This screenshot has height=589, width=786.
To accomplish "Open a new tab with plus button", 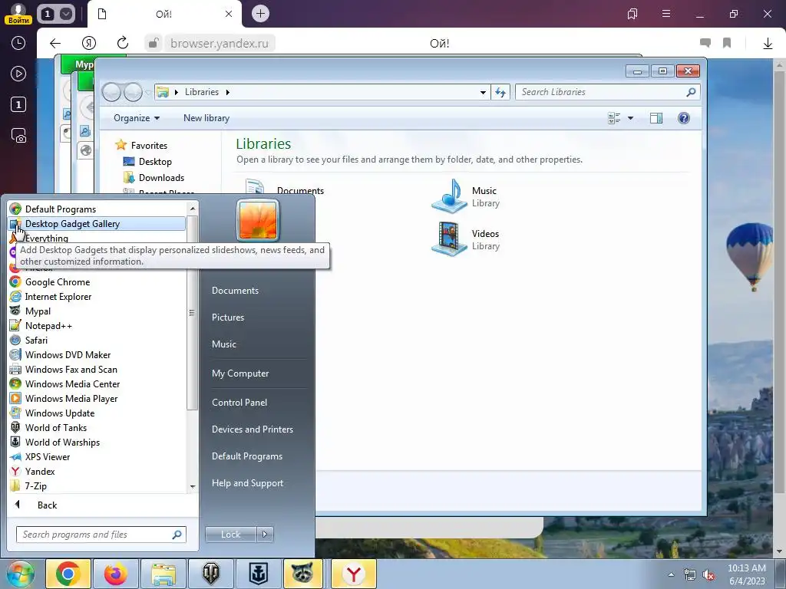I will 260,14.
